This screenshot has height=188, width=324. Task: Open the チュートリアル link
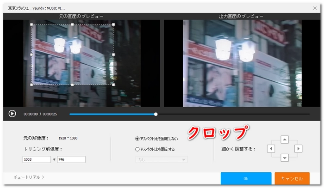29,177
